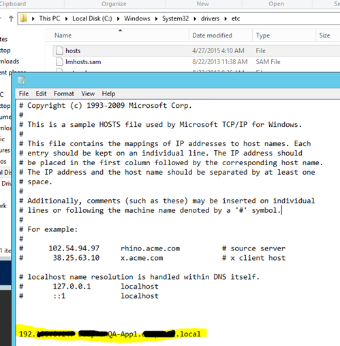Click the Up arrow in Explorer
The height and width of the screenshot is (346, 340).
coord(11,18)
